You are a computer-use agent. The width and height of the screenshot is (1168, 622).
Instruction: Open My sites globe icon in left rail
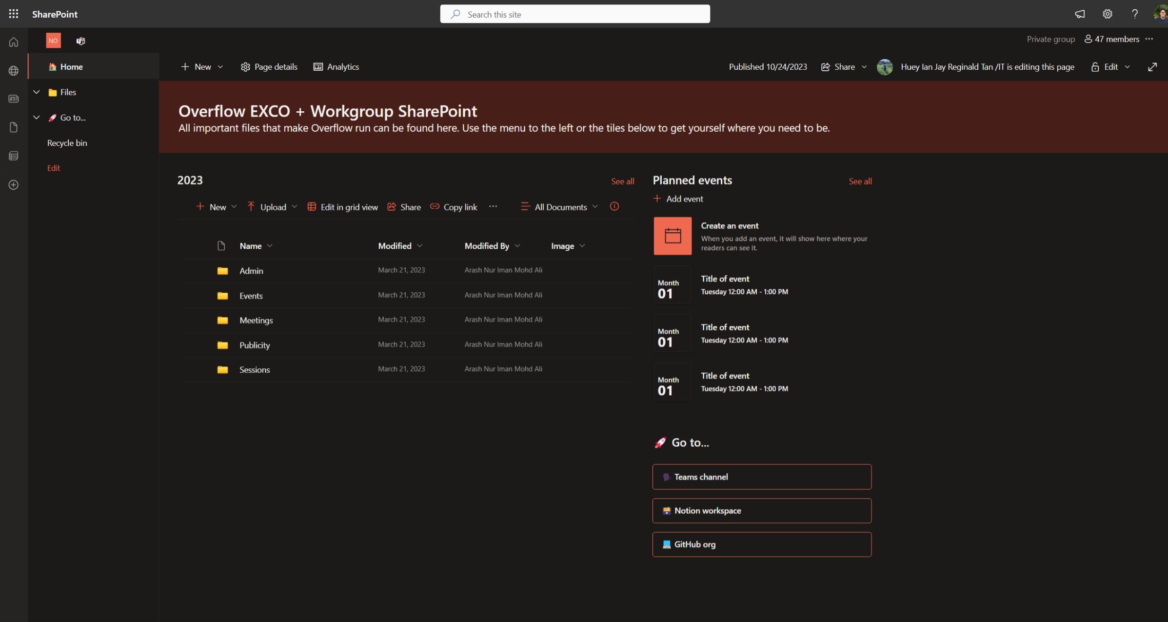(x=14, y=71)
